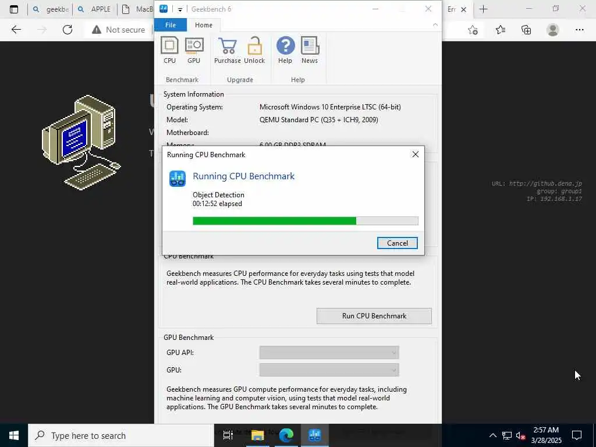Close the Running CPU Benchmark dialog
This screenshot has width=596, height=447.
(x=416, y=154)
